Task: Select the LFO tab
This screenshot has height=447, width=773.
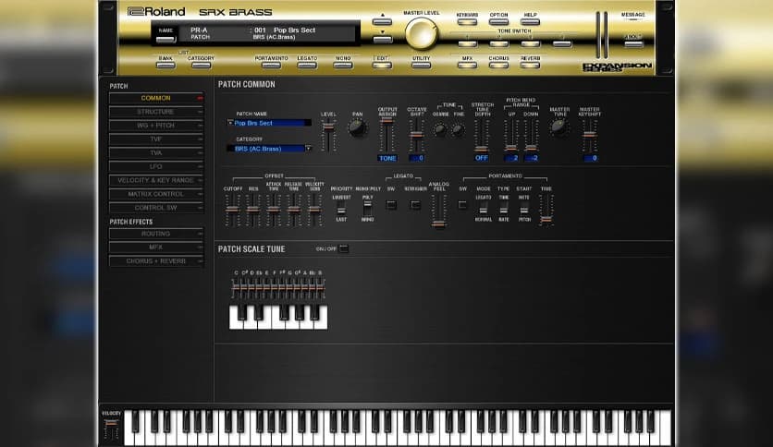Action: (x=155, y=166)
